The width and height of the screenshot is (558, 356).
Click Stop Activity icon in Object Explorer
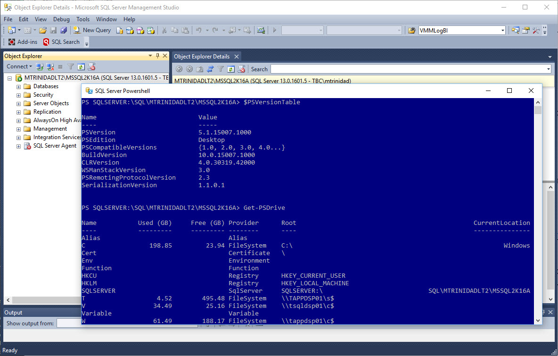click(x=60, y=66)
